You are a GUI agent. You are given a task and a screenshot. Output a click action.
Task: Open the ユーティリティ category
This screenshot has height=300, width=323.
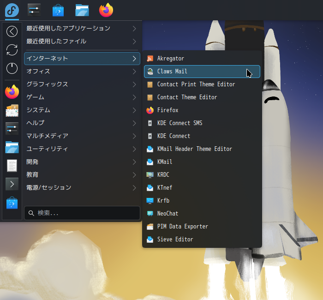tap(82, 149)
